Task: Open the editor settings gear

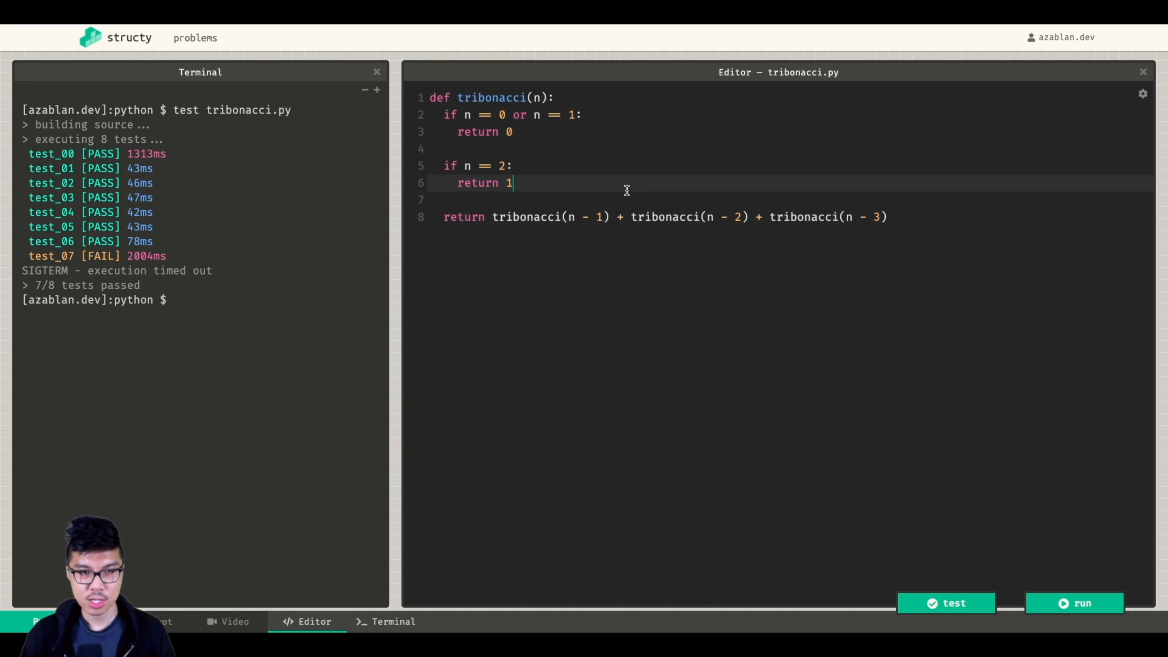Action: tap(1142, 94)
